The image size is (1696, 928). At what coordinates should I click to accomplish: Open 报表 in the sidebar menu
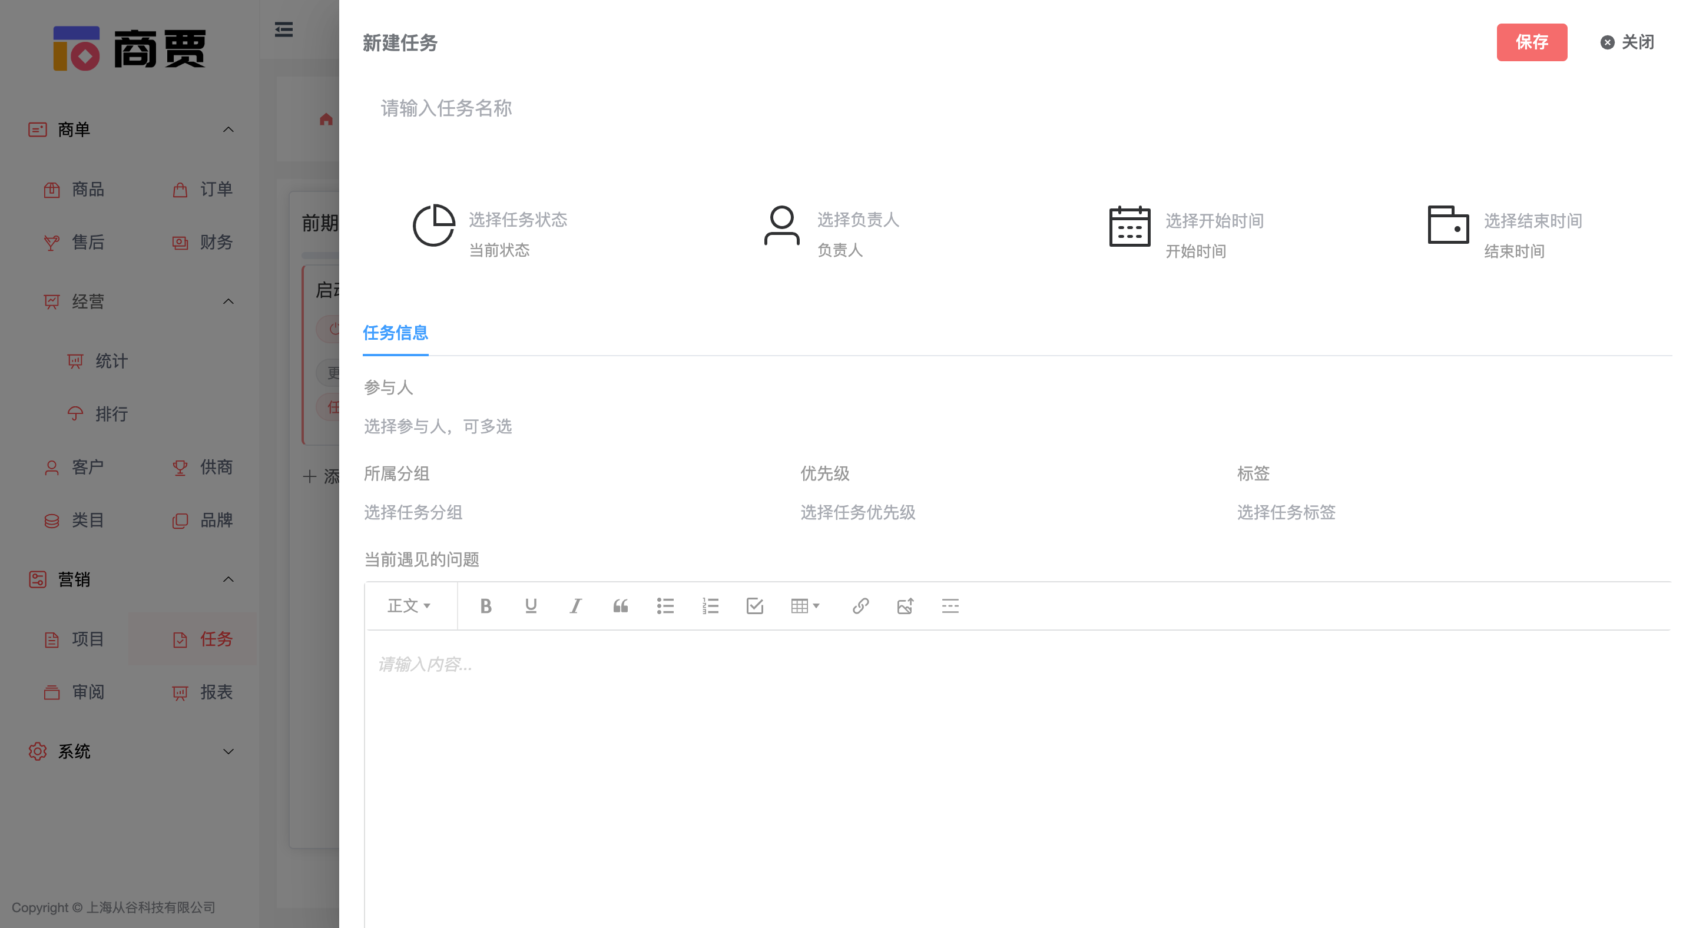tap(217, 692)
